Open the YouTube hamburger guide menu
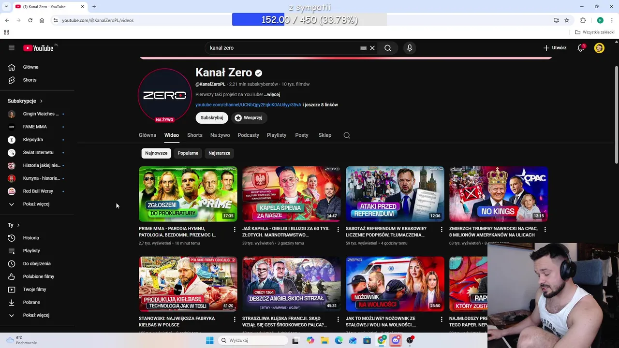This screenshot has width=619, height=348. pos(12,48)
